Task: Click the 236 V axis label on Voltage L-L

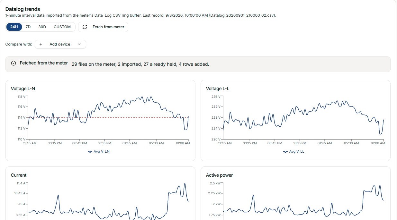Action: [x=216, y=97]
